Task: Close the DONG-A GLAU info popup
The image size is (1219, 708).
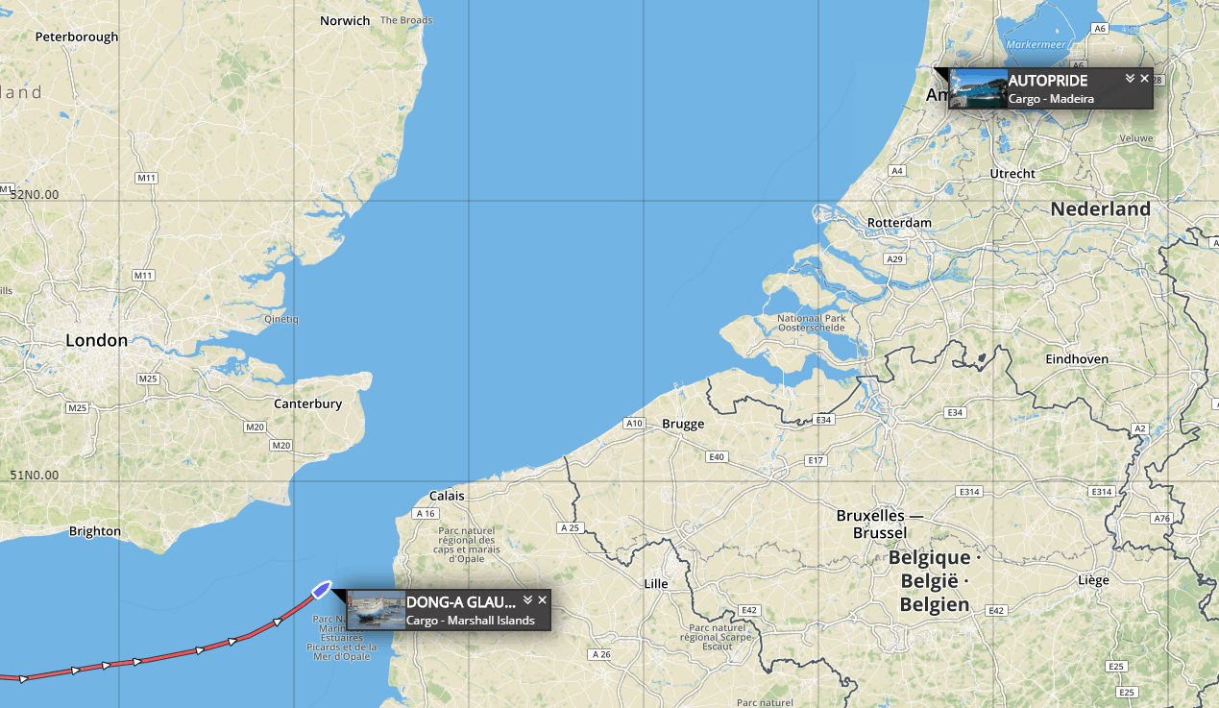Action: (542, 600)
